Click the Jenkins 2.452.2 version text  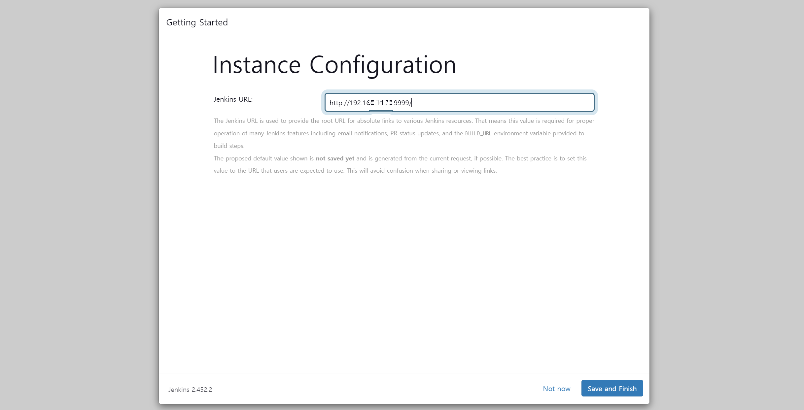pos(190,390)
